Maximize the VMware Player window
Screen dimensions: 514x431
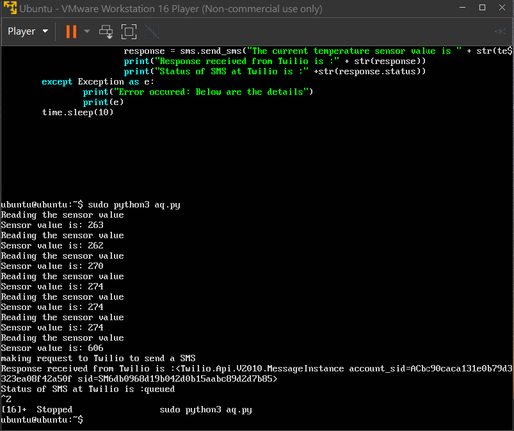tap(482, 8)
